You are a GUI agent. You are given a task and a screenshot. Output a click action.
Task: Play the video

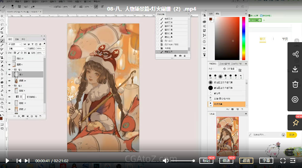coord(7,161)
